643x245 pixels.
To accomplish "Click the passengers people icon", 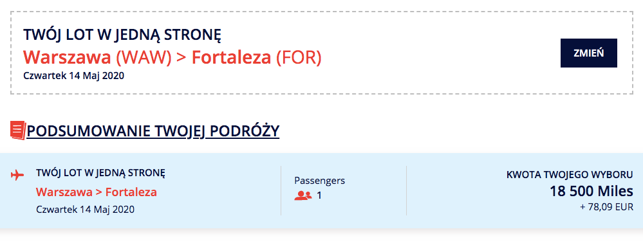I will [303, 196].
